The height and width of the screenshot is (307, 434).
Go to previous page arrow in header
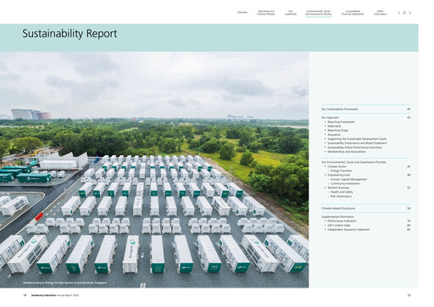(399, 13)
